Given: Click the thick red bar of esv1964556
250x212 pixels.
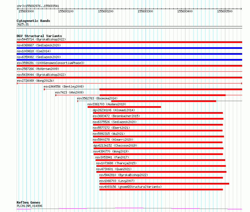Looking at the screenshot, I should tap(171, 89).
